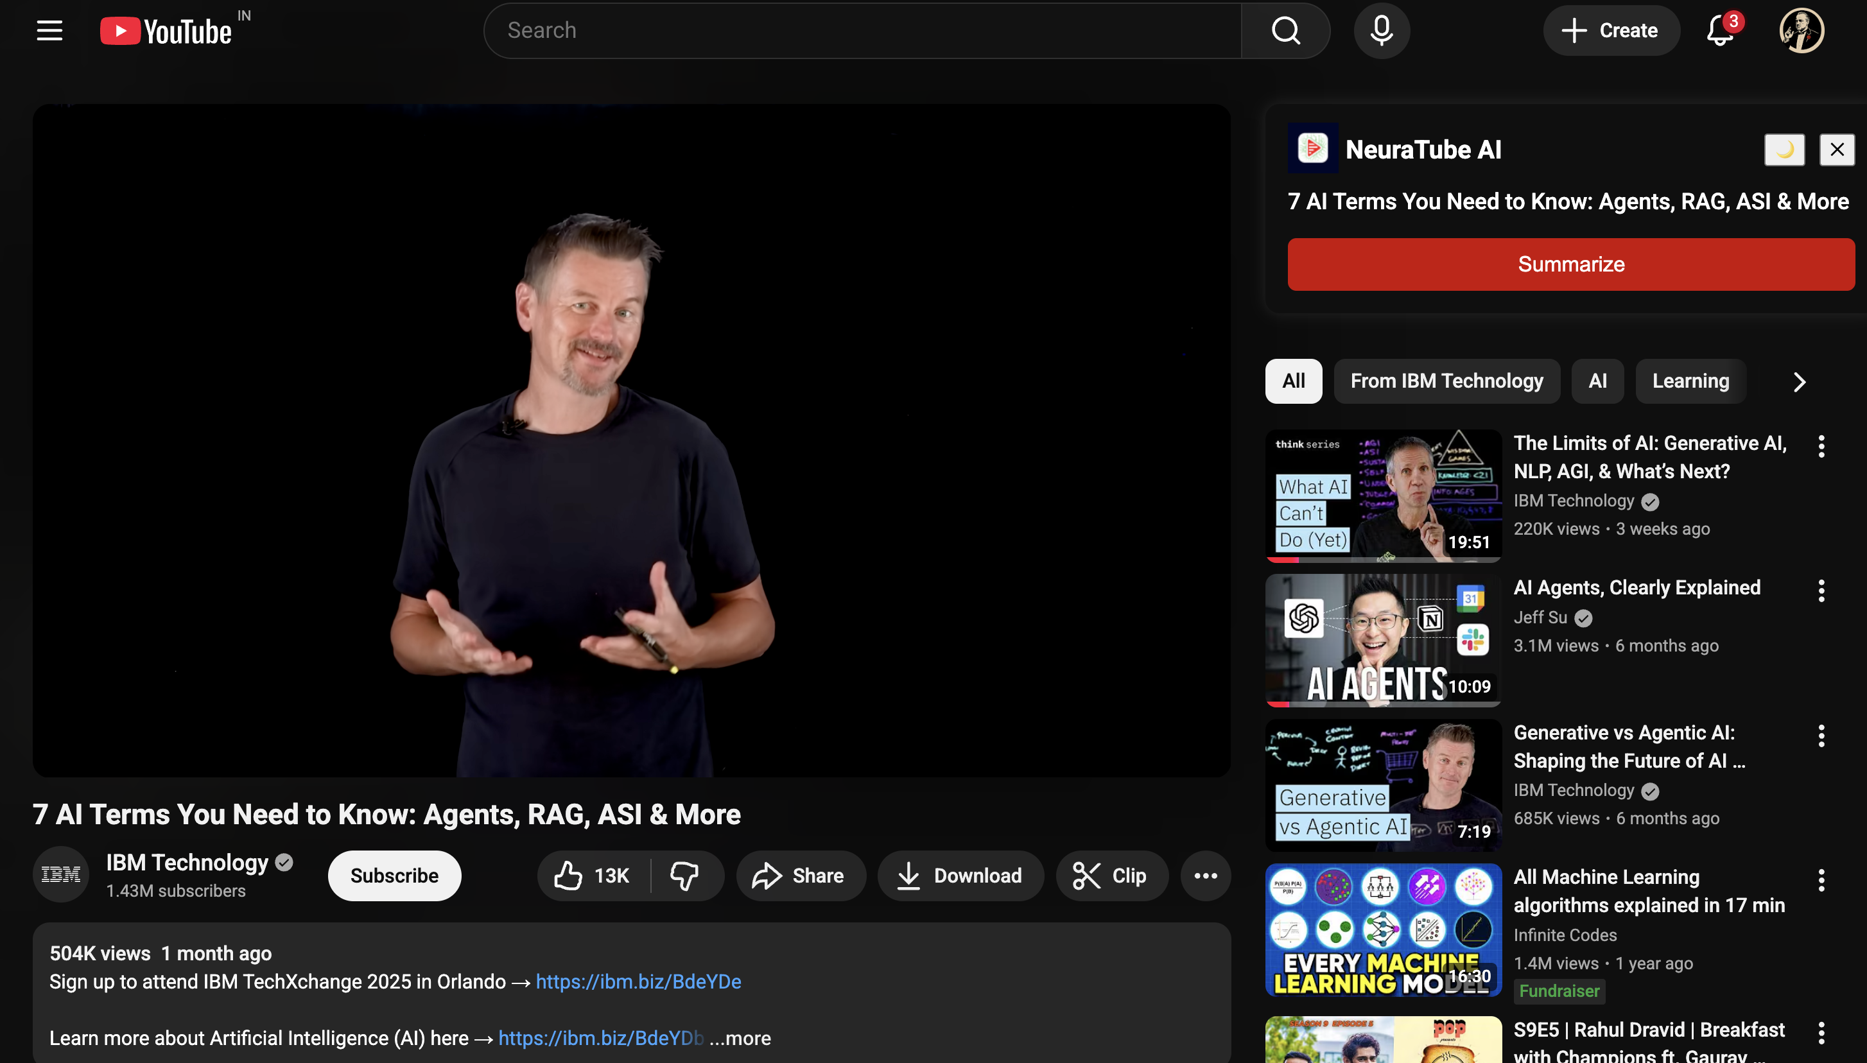Click the red video progress bar
1867x1063 pixels.
coord(1281,560)
